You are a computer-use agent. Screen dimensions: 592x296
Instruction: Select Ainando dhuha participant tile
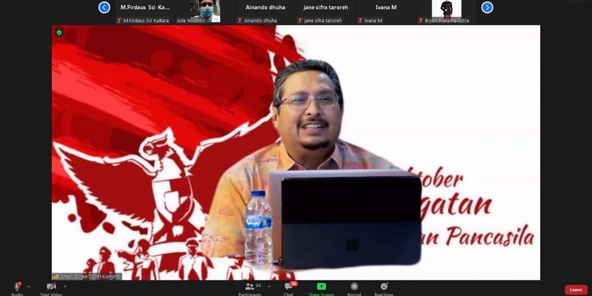265,12
